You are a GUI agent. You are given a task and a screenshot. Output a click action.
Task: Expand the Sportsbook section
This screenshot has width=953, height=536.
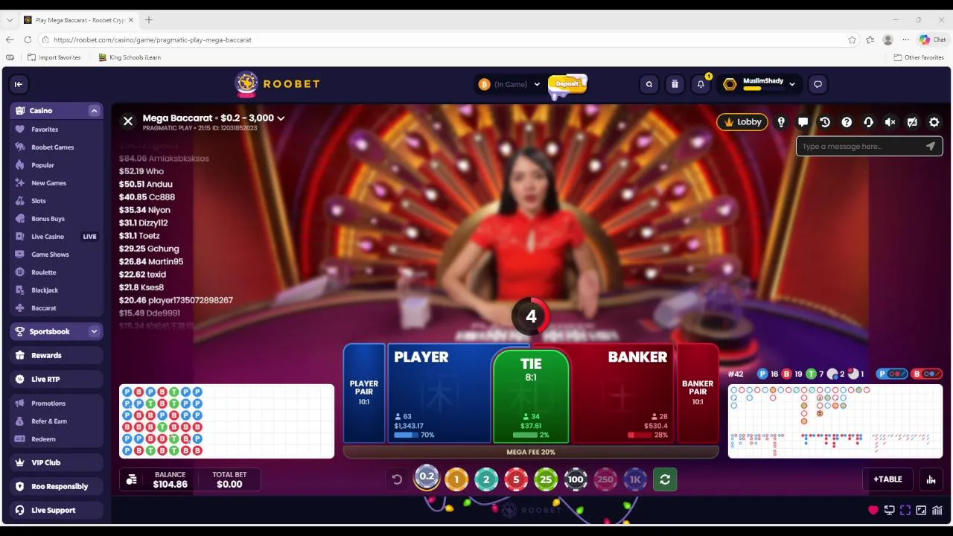(x=94, y=331)
